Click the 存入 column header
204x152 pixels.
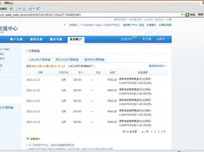(81, 73)
